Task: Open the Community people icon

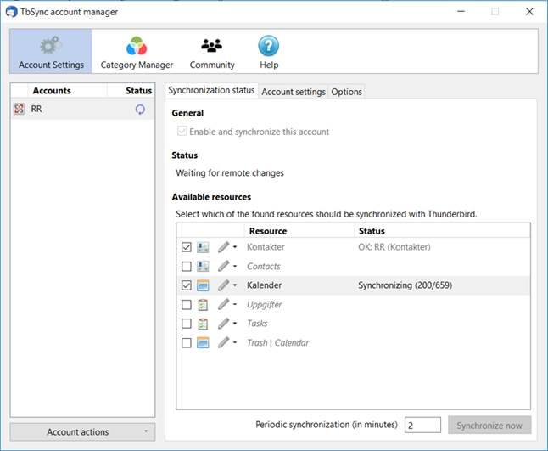Action: 212,46
